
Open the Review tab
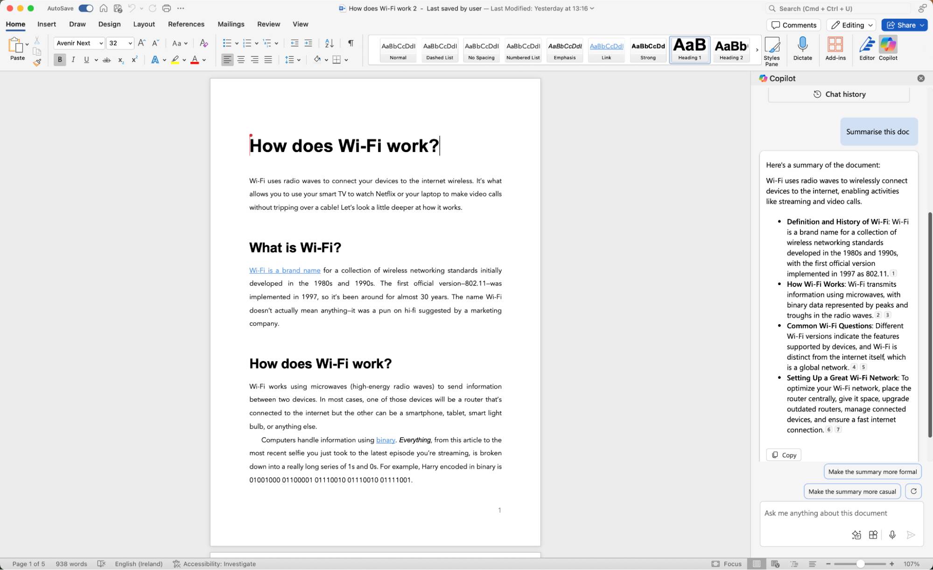click(x=268, y=24)
